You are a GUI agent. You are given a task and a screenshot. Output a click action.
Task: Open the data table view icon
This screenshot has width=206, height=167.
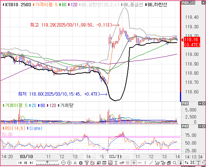[104, 163]
